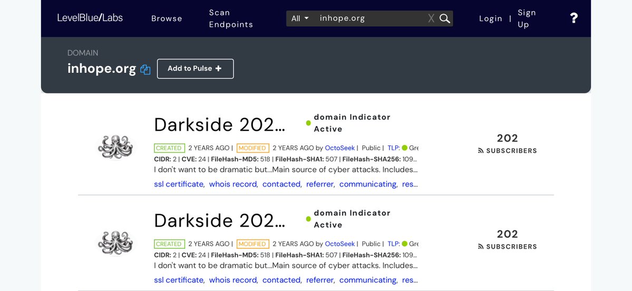Click the search input field with inhope.org
Viewport: 632px width, 291px height.
click(369, 18)
